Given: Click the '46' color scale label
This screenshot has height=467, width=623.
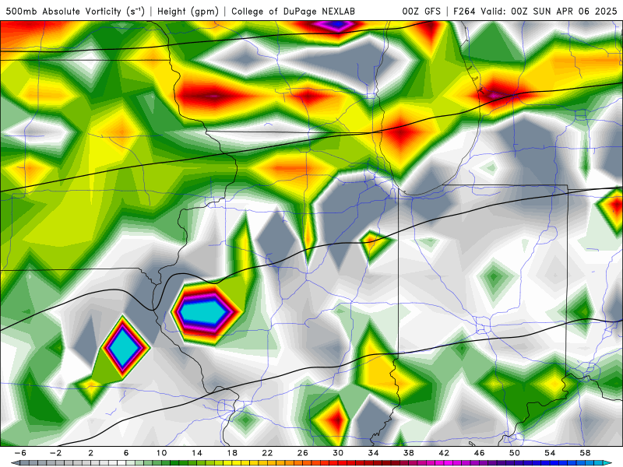Looking at the screenshot, I should coord(479,453).
